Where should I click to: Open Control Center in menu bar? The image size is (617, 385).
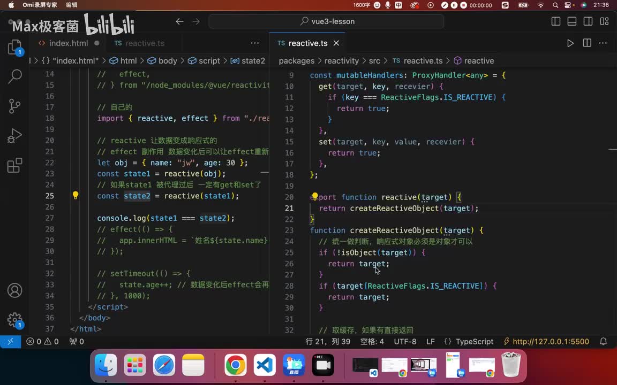(568, 5)
